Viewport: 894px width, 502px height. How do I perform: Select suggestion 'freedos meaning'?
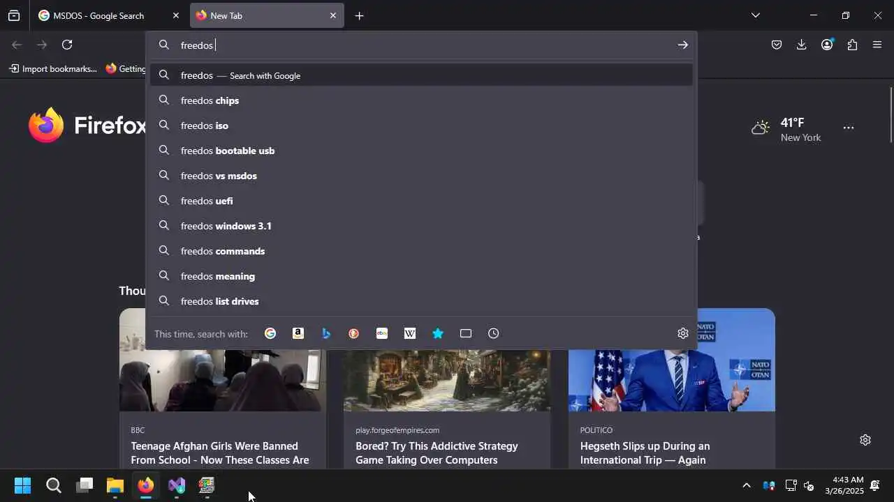[421, 276]
